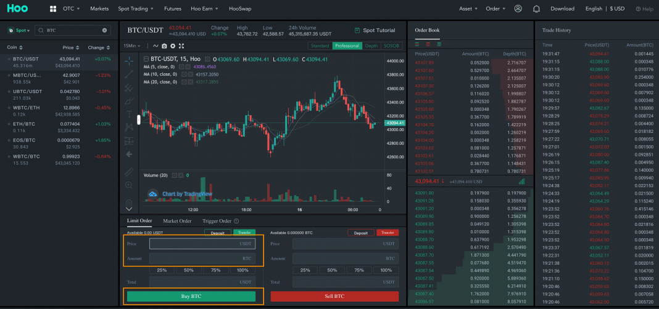
Task: Collapse the BTC-USDT chart legend
Action: tap(146, 59)
